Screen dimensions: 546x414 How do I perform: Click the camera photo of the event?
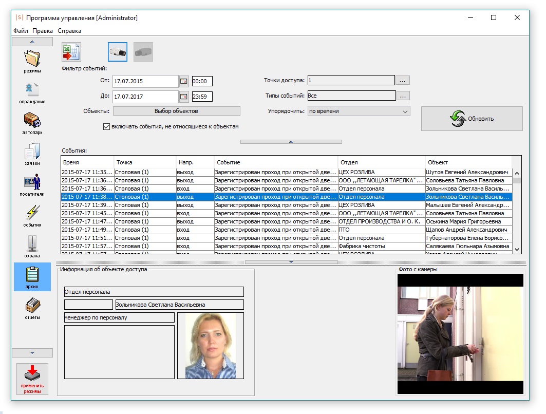[x=460, y=334]
